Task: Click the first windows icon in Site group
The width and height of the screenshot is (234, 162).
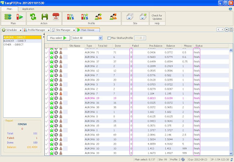Action: click(130, 17)
